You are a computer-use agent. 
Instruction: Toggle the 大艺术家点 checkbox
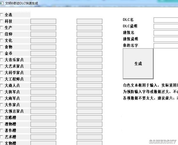1,66
